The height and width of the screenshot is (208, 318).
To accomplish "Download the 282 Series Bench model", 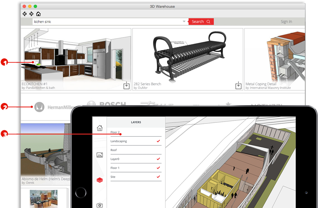I will tap(238, 85).
